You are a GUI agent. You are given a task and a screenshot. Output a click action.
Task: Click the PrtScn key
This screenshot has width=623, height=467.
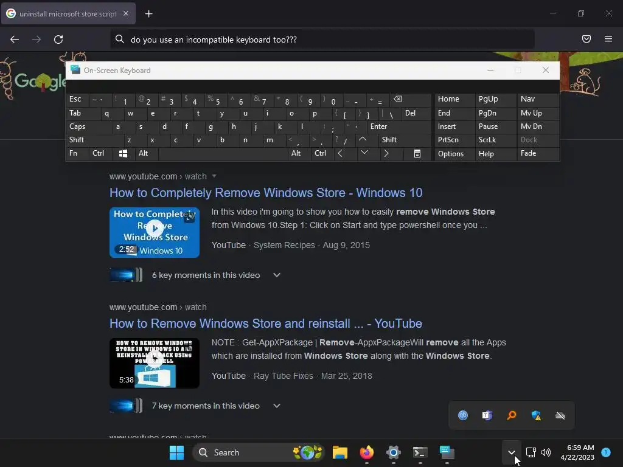[455, 140]
